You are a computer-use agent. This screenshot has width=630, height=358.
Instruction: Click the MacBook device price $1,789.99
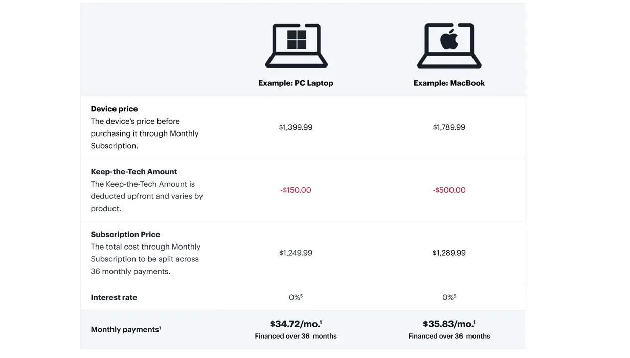coord(449,127)
